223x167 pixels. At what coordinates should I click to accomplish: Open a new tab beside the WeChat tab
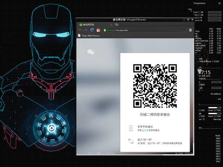pos(116,25)
